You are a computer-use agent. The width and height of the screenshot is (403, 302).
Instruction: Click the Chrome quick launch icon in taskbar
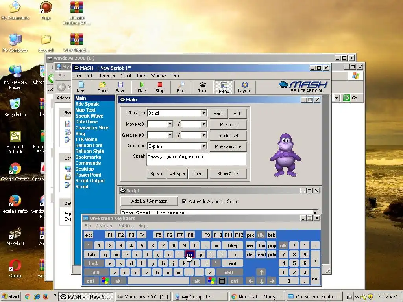point(28,296)
